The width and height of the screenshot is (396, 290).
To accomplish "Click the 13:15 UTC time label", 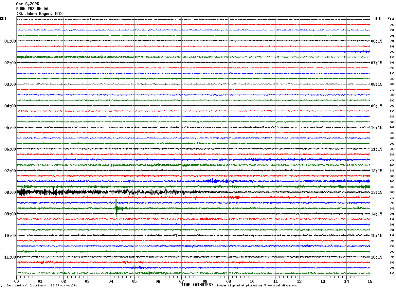I will click(377, 192).
